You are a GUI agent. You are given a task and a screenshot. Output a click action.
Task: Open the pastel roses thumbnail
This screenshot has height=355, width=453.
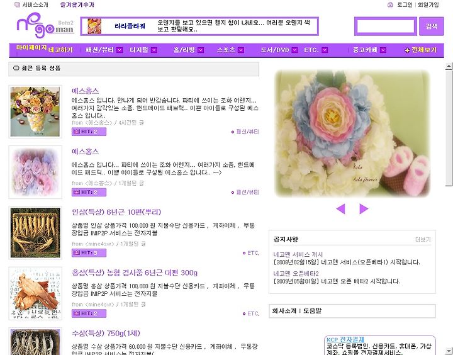[35, 172]
